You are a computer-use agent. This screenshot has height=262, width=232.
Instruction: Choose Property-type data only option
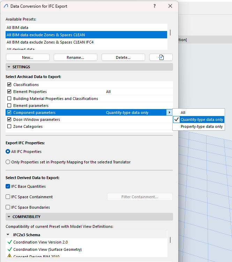201,126
